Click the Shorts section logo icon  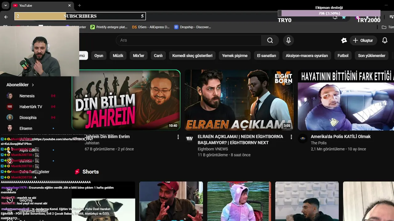click(x=77, y=172)
